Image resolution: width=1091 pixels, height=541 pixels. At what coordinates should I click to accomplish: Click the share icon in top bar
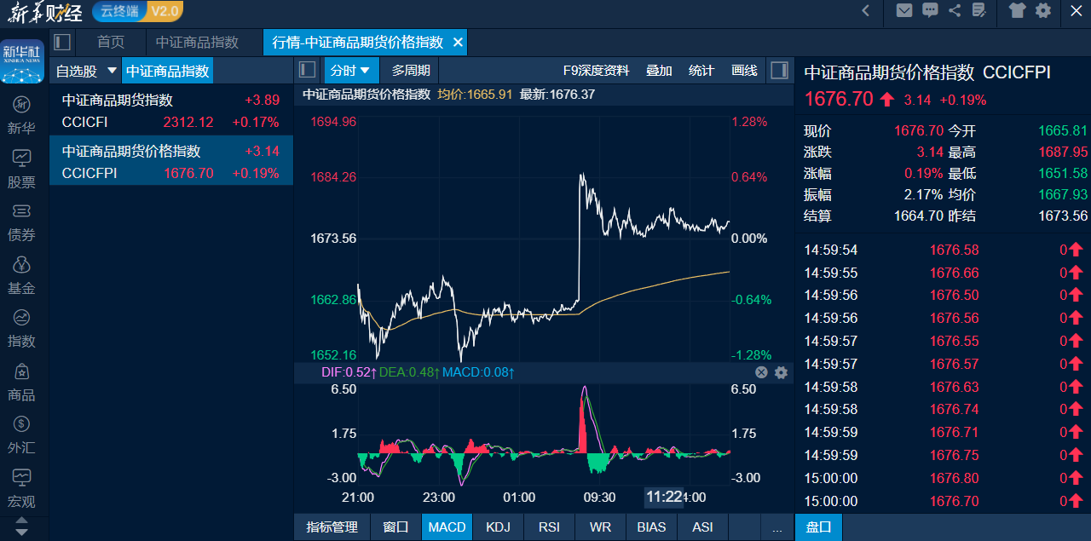[955, 11]
